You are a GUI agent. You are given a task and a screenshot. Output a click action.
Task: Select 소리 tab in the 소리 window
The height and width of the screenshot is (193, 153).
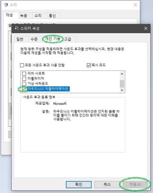click(x=40, y=16)
